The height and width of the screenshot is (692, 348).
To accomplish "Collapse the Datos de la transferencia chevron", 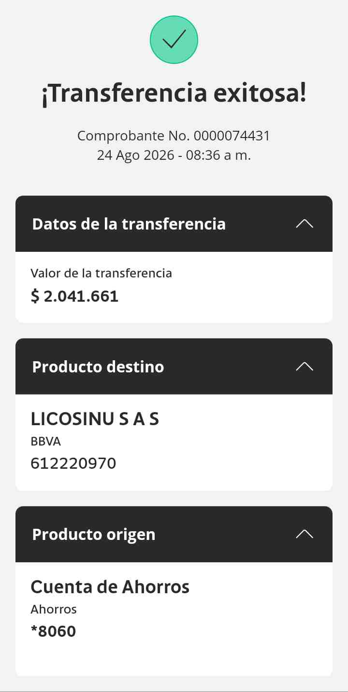I will (304, 224).
